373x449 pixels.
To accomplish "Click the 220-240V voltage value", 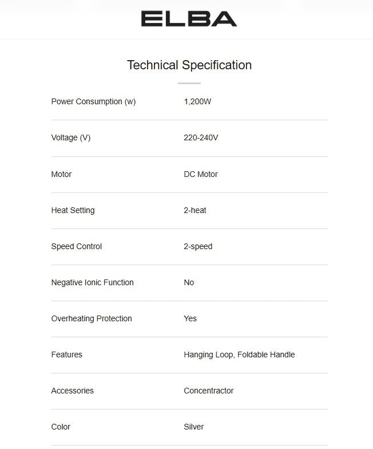I will pyautogui.click(x=201, y=138).
